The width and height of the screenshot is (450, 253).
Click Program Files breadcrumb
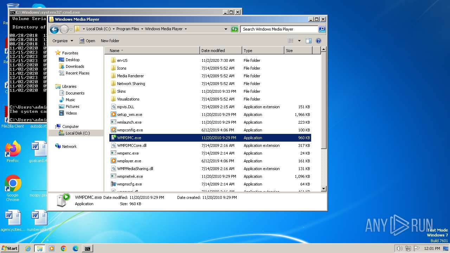click(128, 29)
